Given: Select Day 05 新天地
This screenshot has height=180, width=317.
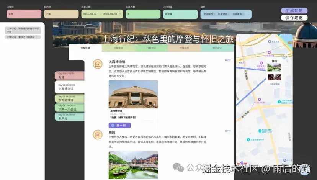Looking at the screenshot, I should point(70,116).
